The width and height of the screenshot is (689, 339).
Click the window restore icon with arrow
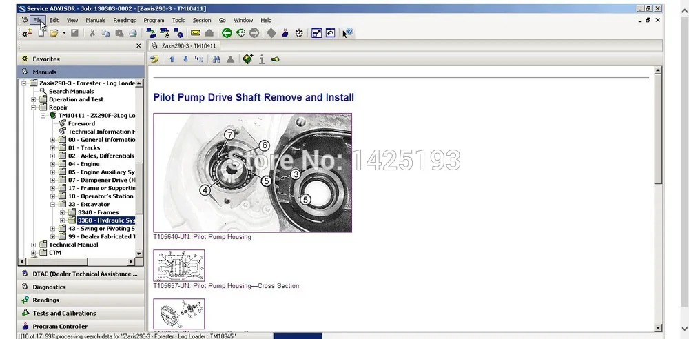316,33
